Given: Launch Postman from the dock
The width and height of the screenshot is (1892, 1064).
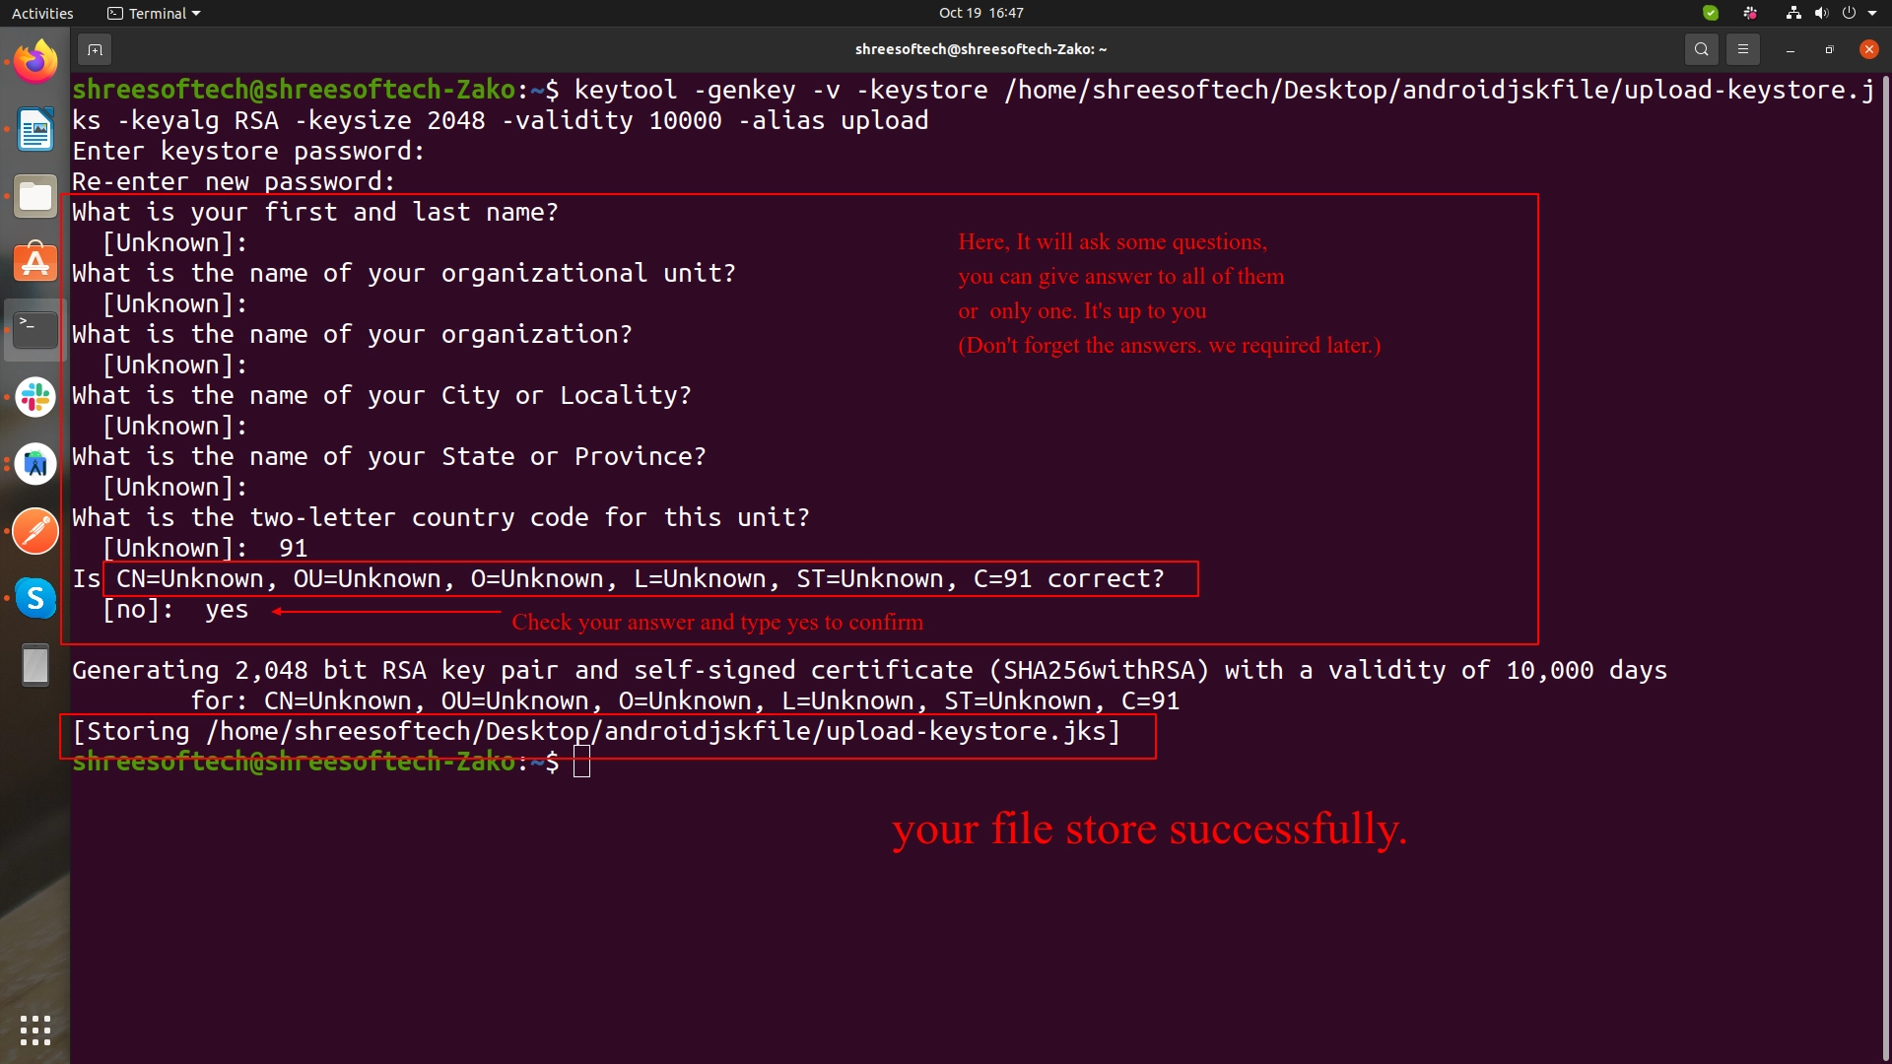Looking at the screenshot, I should pyautogui.click(x=35, y=531).
